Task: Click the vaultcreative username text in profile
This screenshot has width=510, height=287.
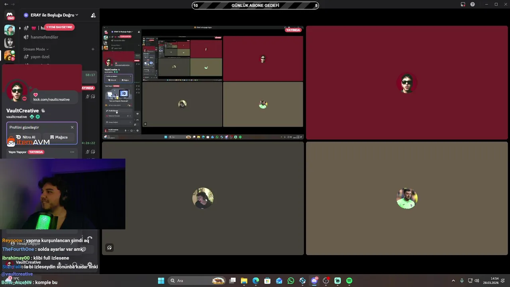Action: [17, 117]
